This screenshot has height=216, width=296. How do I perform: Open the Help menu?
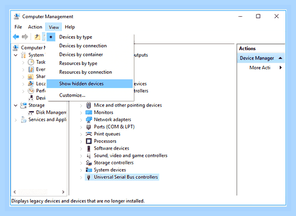70,27
